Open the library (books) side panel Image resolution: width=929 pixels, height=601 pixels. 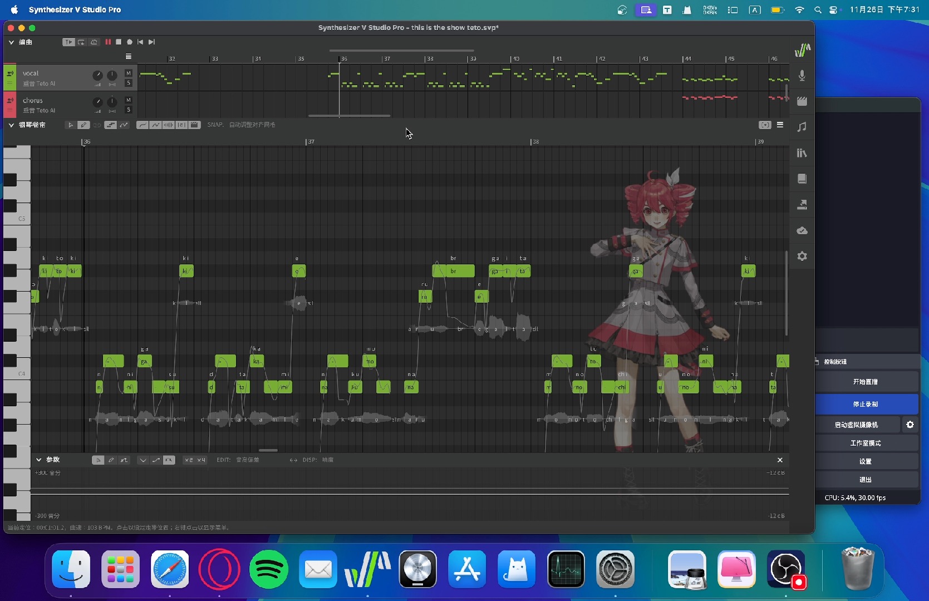click(802, 153)
